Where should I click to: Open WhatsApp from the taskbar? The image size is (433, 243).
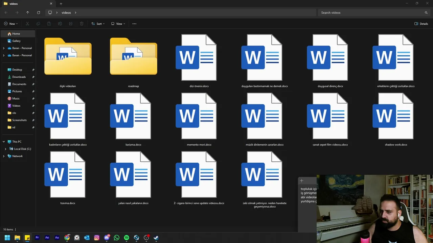117,238
